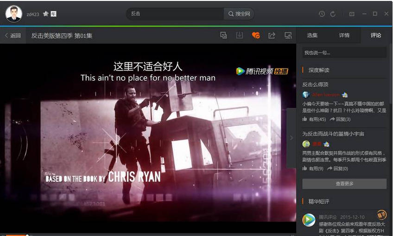Switch to the 选集 tab

312,35
